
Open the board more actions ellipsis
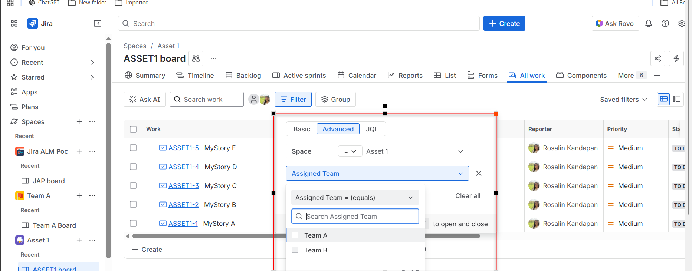tap(213, 58)
